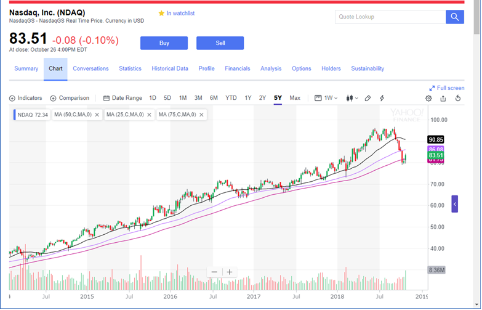Screen dimensions: 482x310
Task: Click the lightning bolt events icon
Action: [x=382, y=98]
